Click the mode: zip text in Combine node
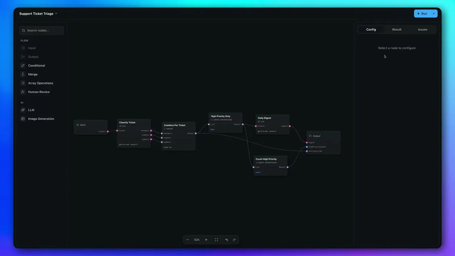The width and height of the screenshot is (455, 256). (x=167, y=147)
